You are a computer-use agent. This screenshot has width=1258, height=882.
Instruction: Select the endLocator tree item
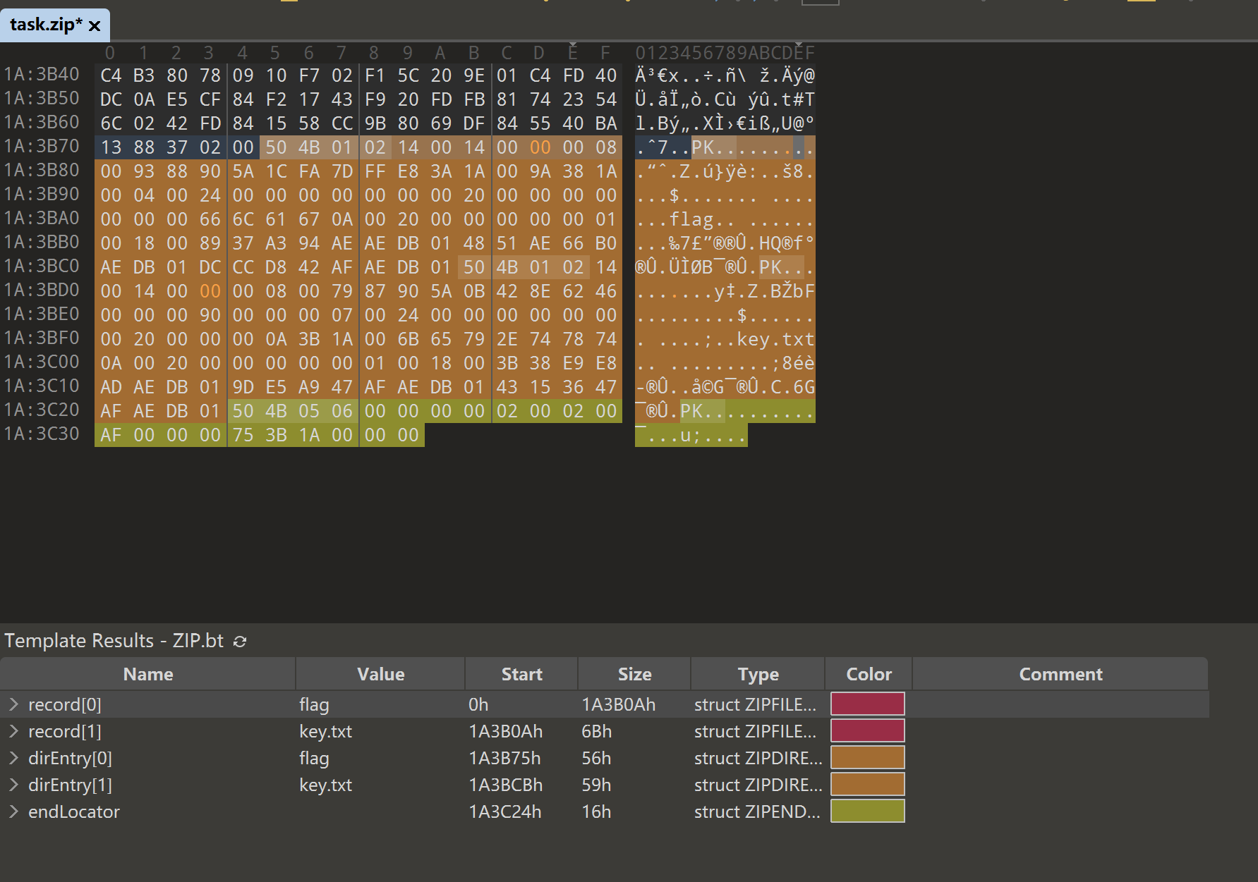pyautogui.click(x=74, y=811)
